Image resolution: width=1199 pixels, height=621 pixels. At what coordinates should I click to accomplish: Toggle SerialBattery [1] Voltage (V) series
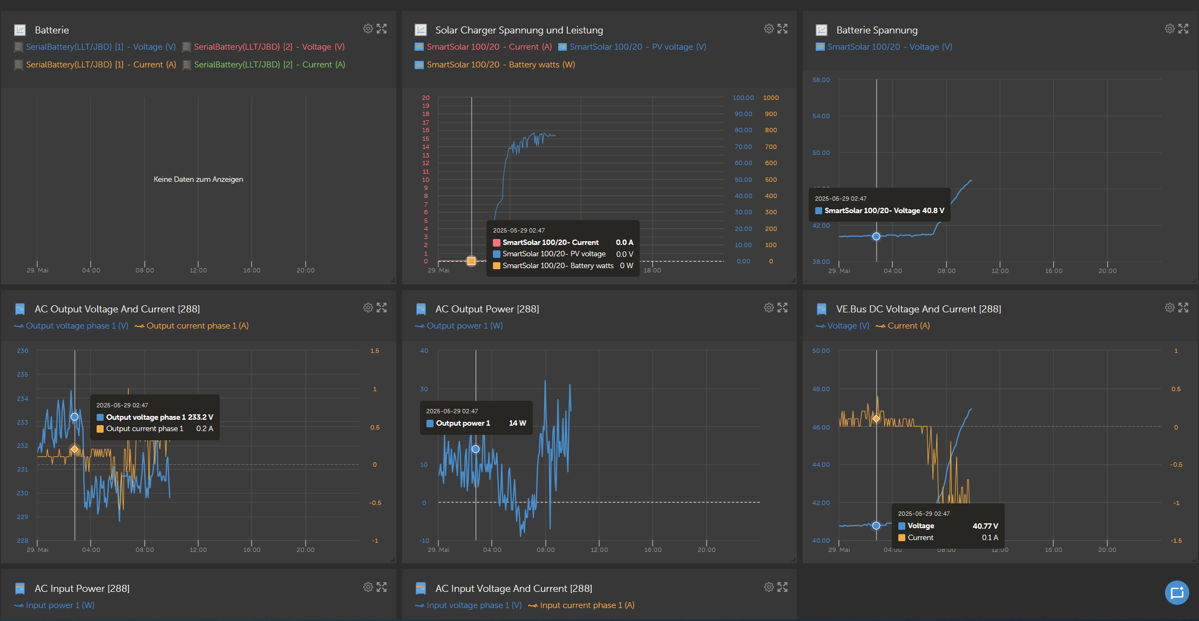click(x=95, y=47)
